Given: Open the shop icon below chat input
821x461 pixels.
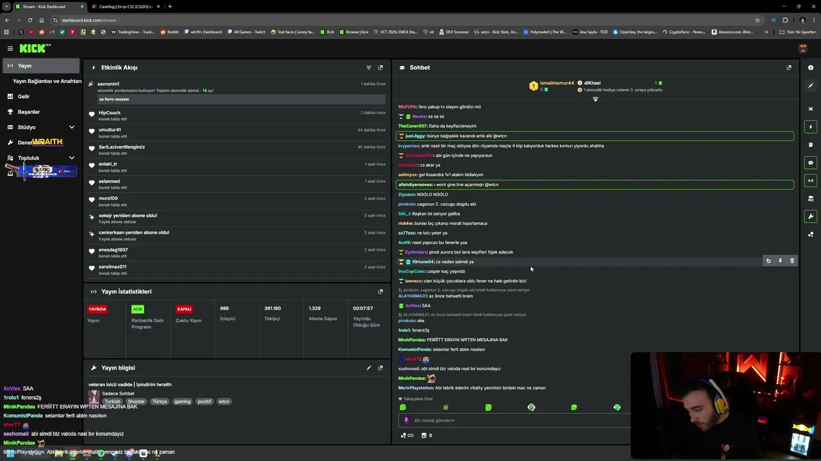Looking at the screenshot, I should click(x=423, y=435).
